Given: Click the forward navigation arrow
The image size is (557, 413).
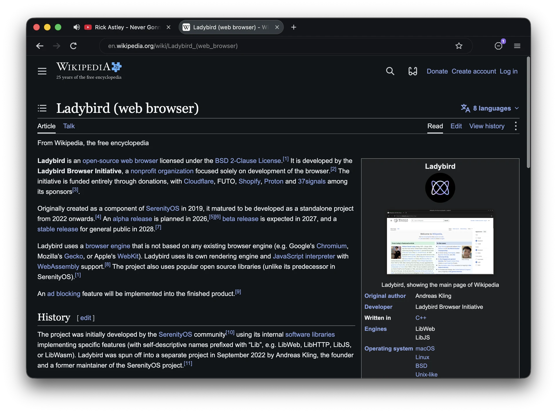Looking at the screenshot, I should click(57, 46).
